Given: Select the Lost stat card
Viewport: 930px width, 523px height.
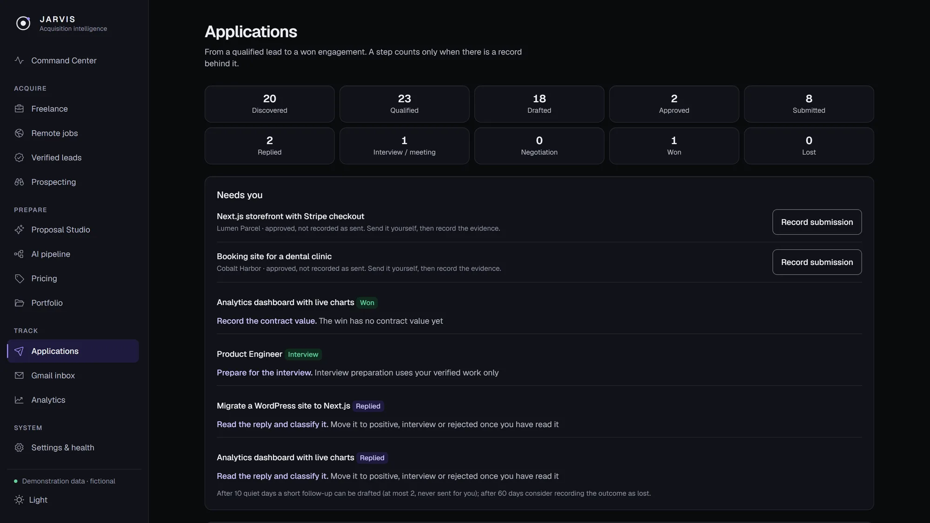Looking at the screenshot, I should tap(809, 146).
